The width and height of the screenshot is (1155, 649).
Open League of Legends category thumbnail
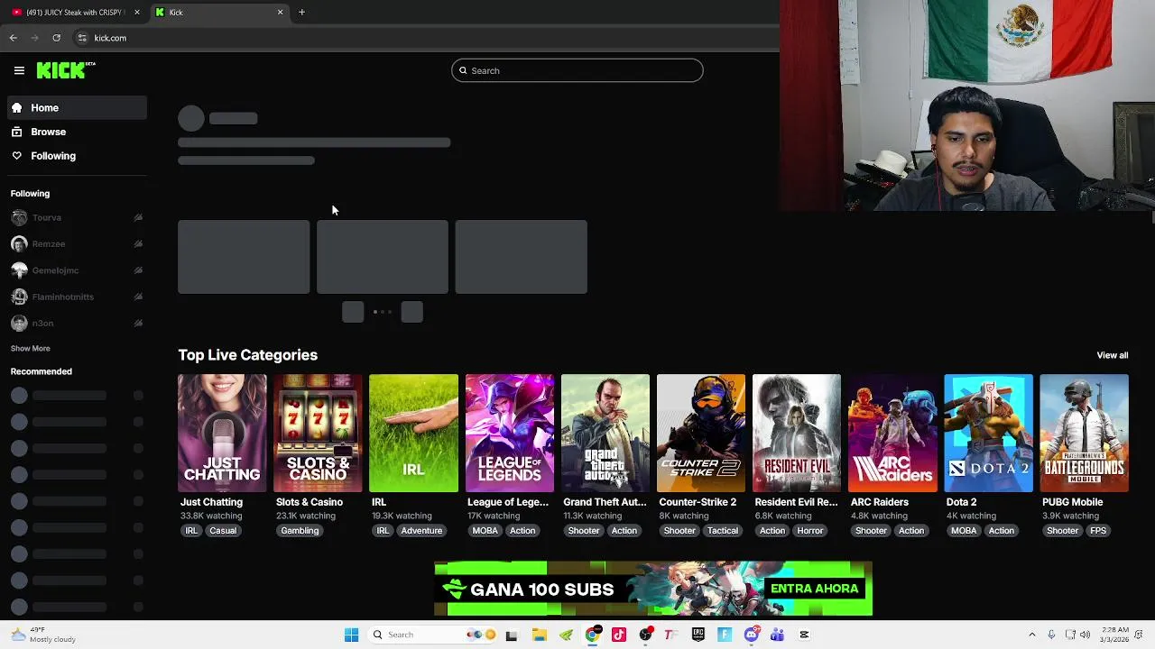509,434
